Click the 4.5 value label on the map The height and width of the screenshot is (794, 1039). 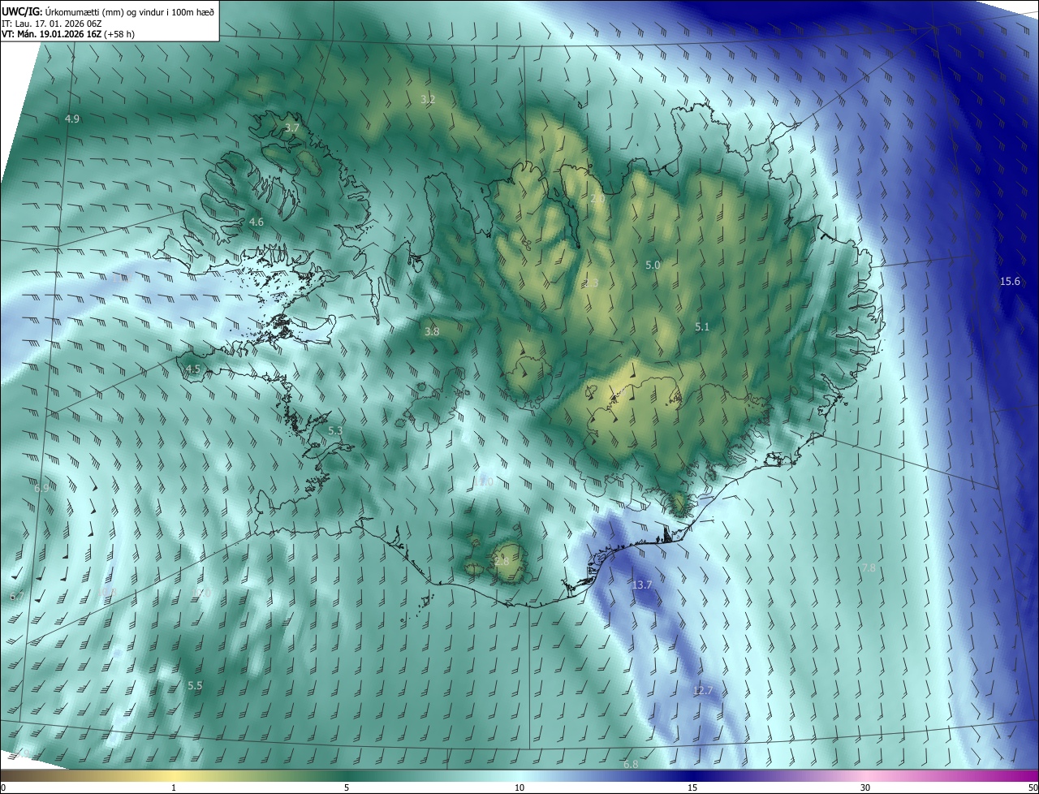(x=193, y=369)
